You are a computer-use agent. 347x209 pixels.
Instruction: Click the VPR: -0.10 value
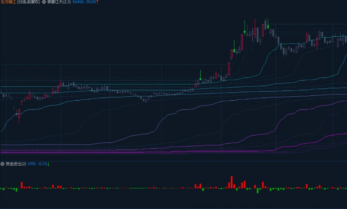point(37,164)
